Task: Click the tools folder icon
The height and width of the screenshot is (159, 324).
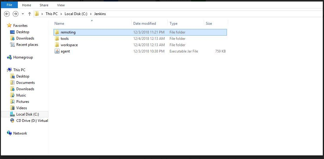Action: pos(57,39)
